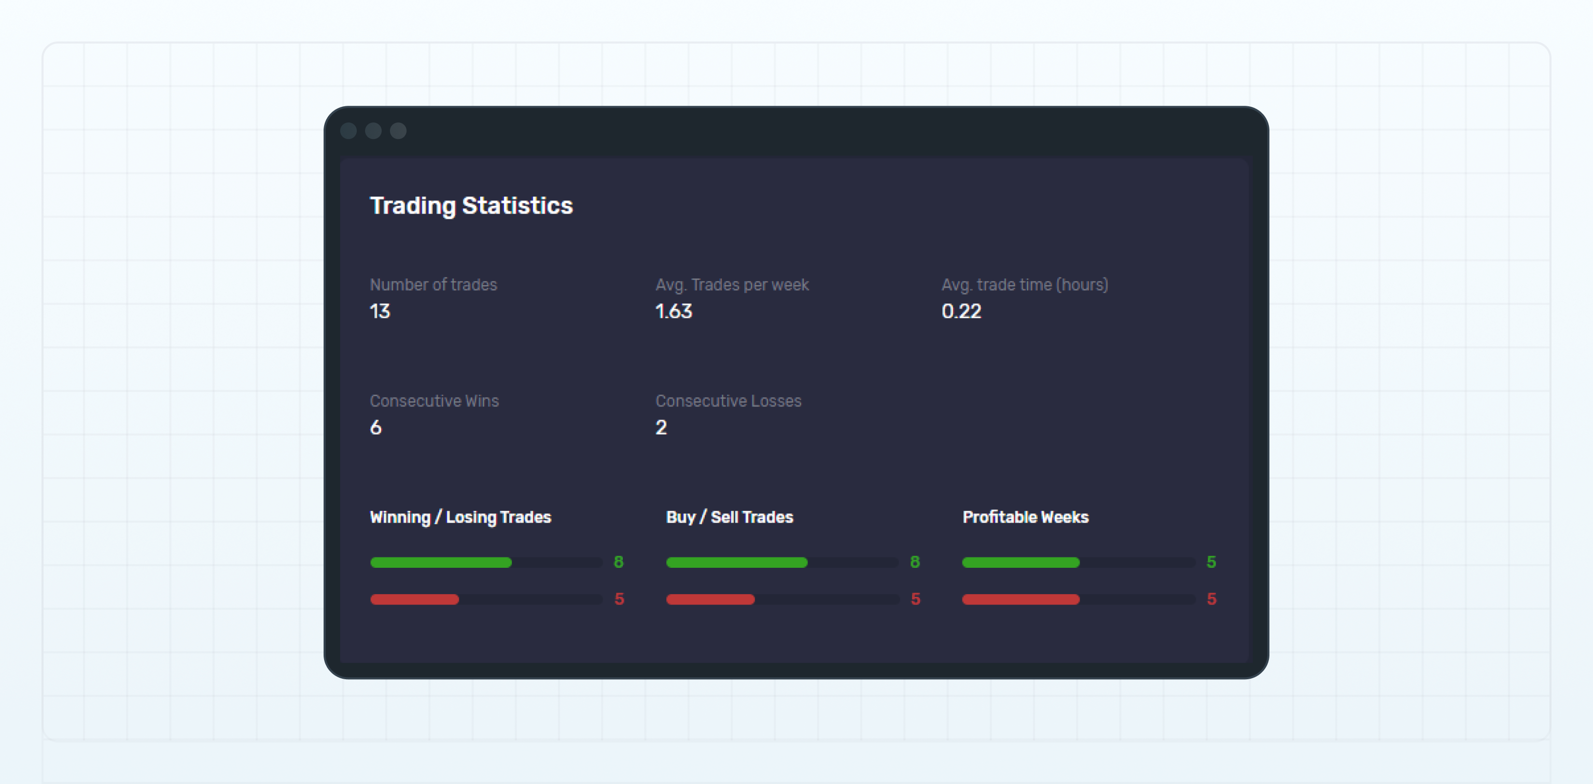Image resolution: width=1593 pixels, height=784 pixels.
Task: Select the Profitable Weeks heading
Action: tap(1026, 517)
